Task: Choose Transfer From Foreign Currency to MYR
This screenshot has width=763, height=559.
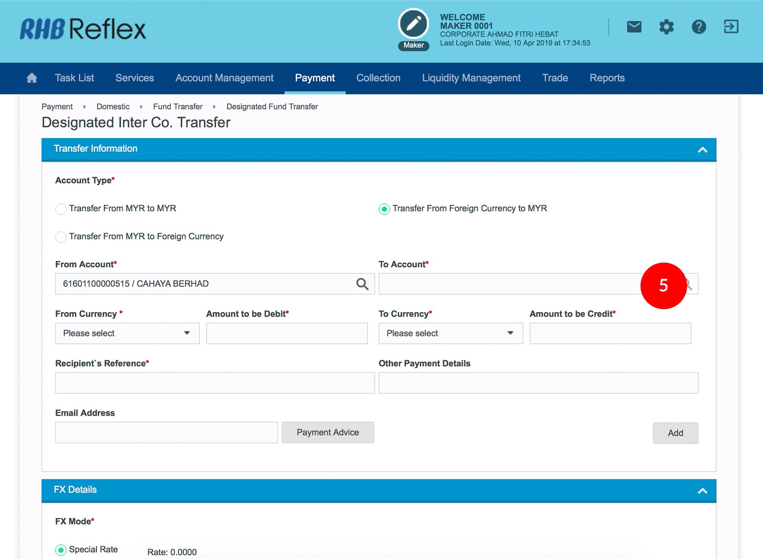Action: click(x=384, y=209)
